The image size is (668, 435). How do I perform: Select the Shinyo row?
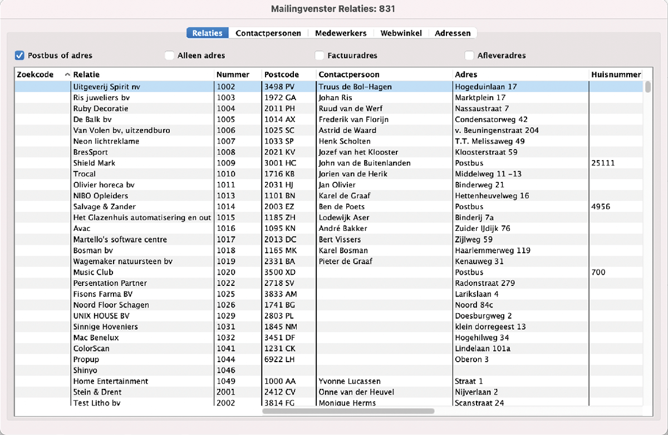coord(328,370)
